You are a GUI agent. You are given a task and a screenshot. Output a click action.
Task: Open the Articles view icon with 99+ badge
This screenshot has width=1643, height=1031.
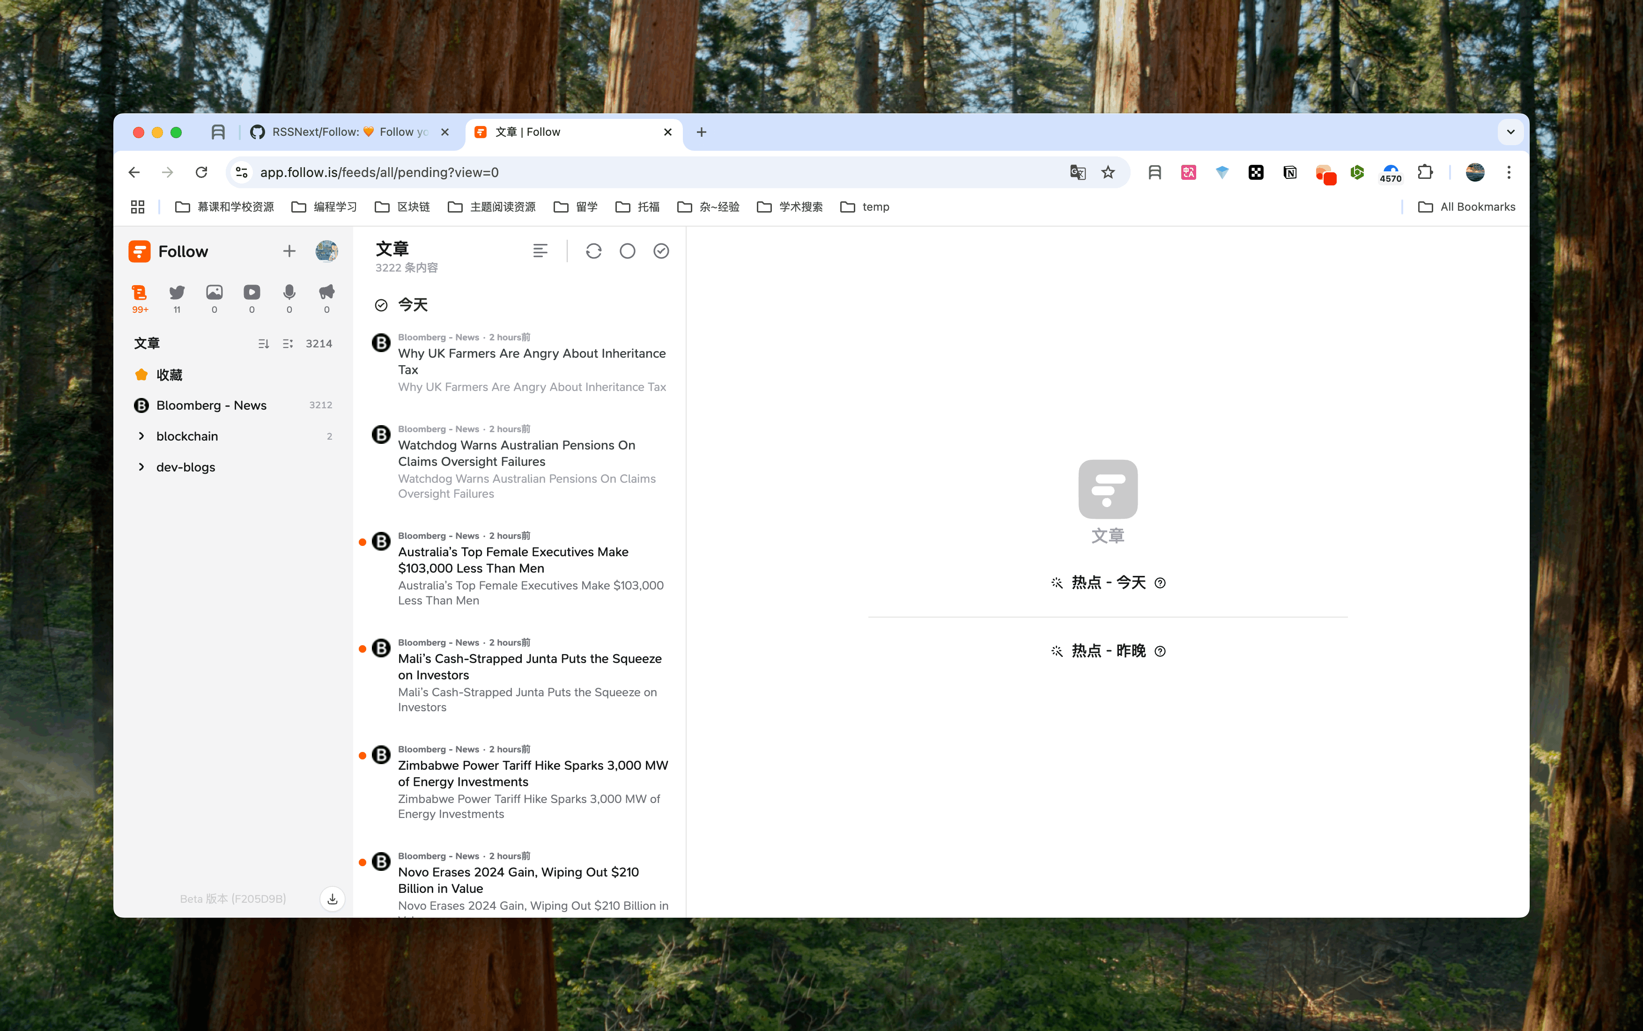coord(139,298)
